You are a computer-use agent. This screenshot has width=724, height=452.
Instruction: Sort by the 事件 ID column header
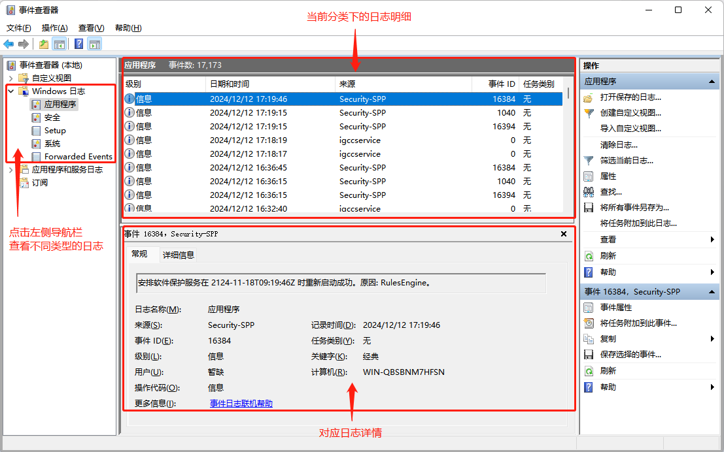coord(496,84)
